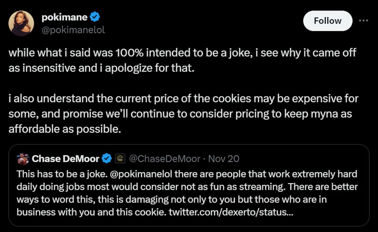Viewport: 378px width, 232px height.
Task: Click pokimane's display name
Action: pos(64,17)
